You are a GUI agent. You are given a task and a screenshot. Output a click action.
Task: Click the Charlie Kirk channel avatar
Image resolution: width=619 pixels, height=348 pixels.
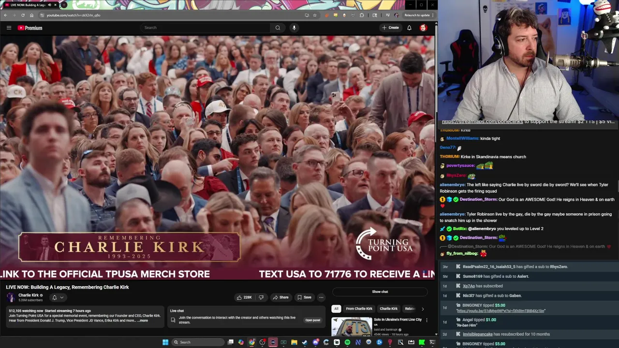[11, 297]
